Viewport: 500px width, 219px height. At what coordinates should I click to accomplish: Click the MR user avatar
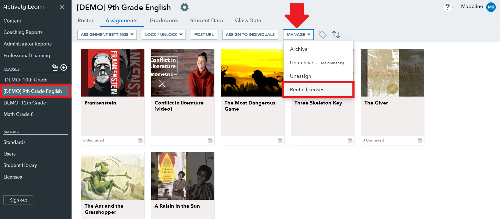point(491,7)
